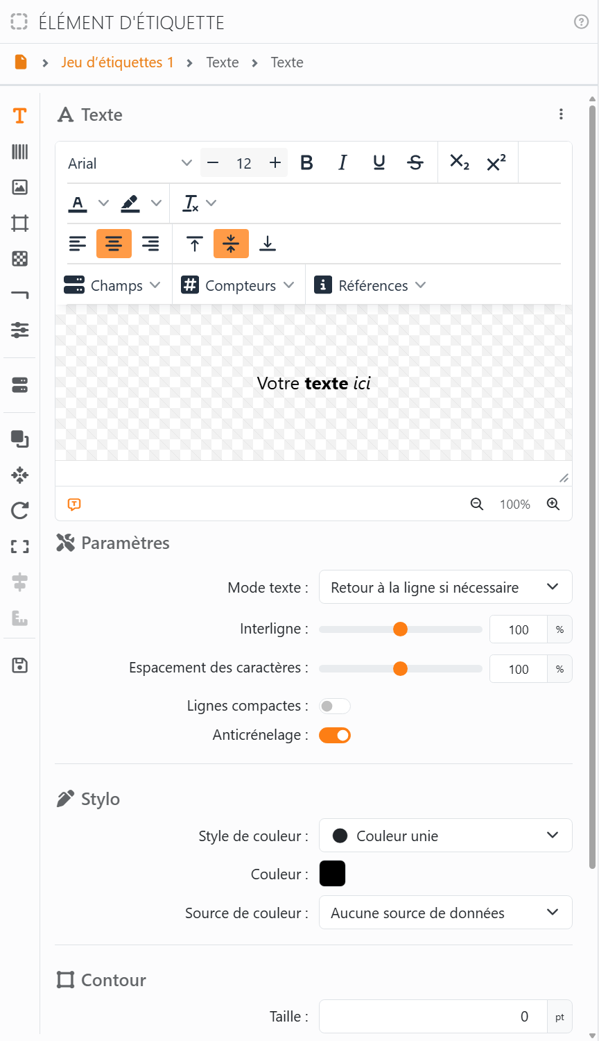Screen dimensions: 599x1041
Task: Click the Espacement des caractères value field
Action: point(519,669)
